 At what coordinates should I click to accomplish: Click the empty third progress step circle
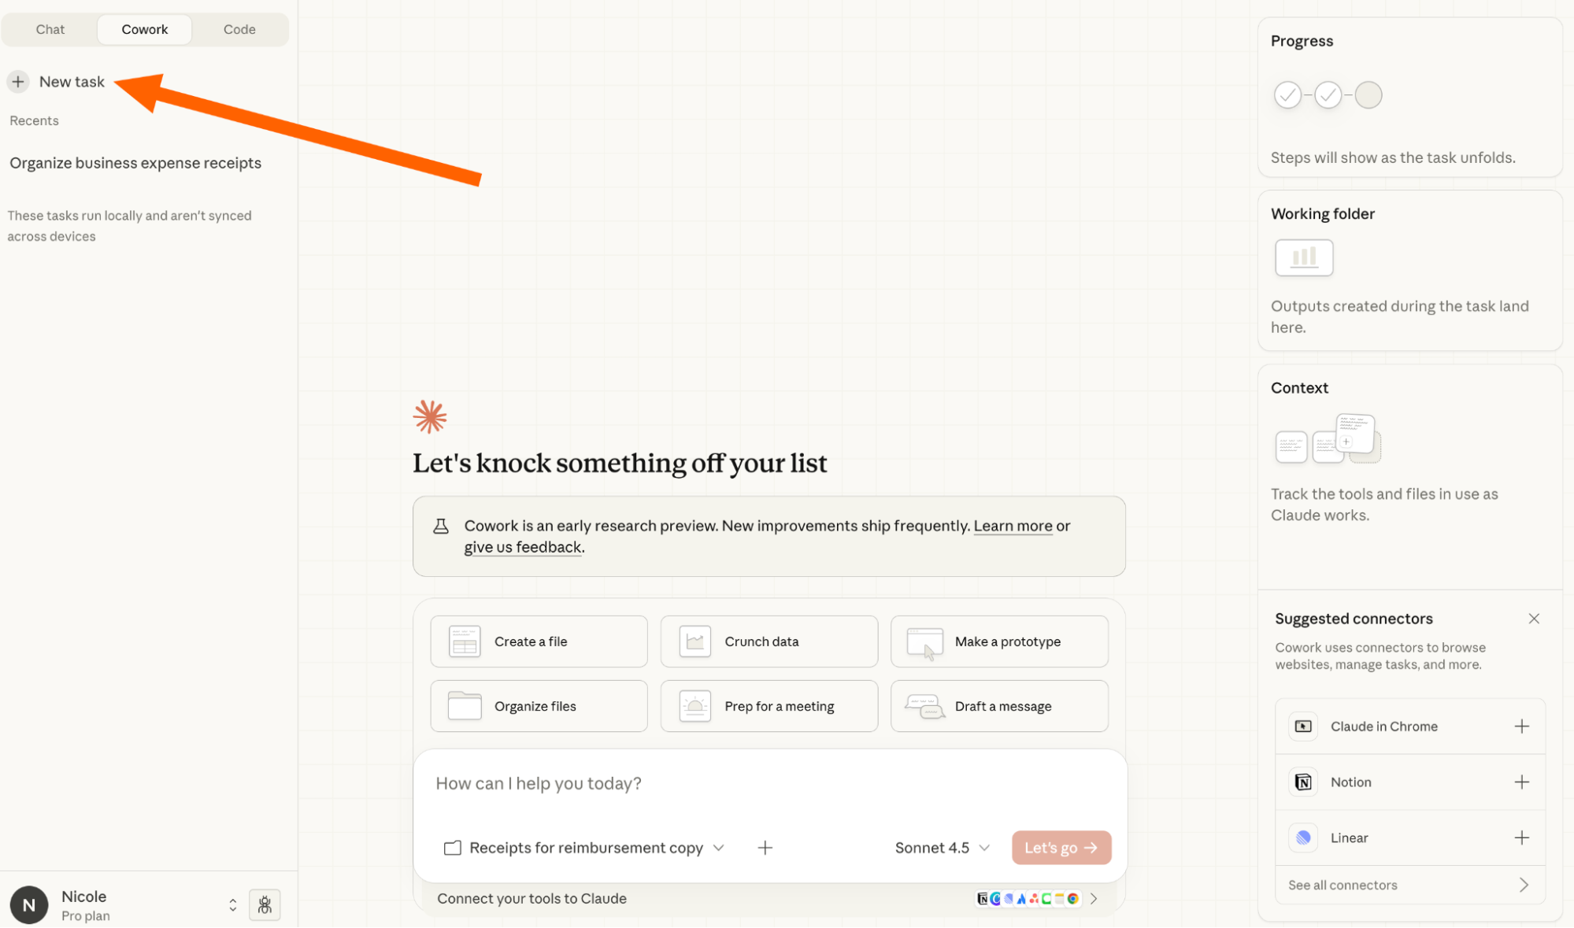1368,95
